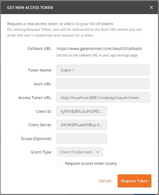Click the orange Request Token button
The image size is (159, 195).
[x=135, y=181]
